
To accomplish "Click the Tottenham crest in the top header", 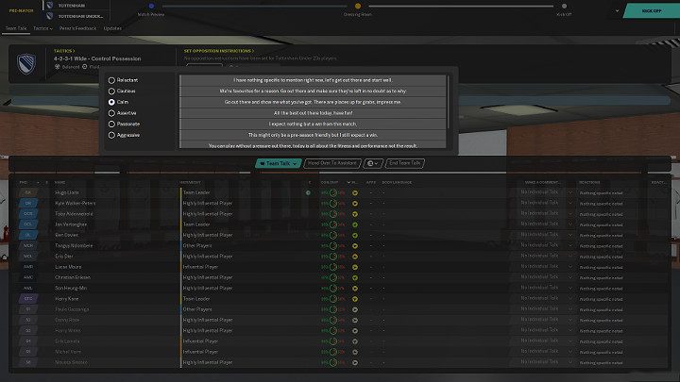I will tap(49, 6).
